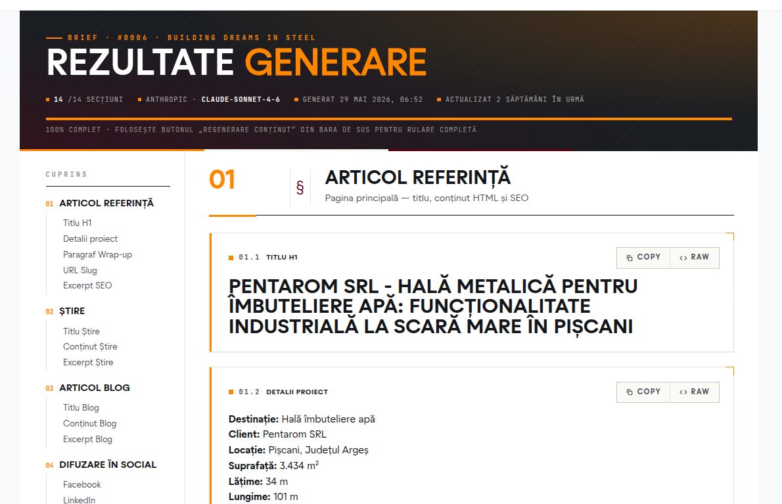
Task: Open Facebook entry in sidebar
Action: pyautogui.click(x=81, y=484)
